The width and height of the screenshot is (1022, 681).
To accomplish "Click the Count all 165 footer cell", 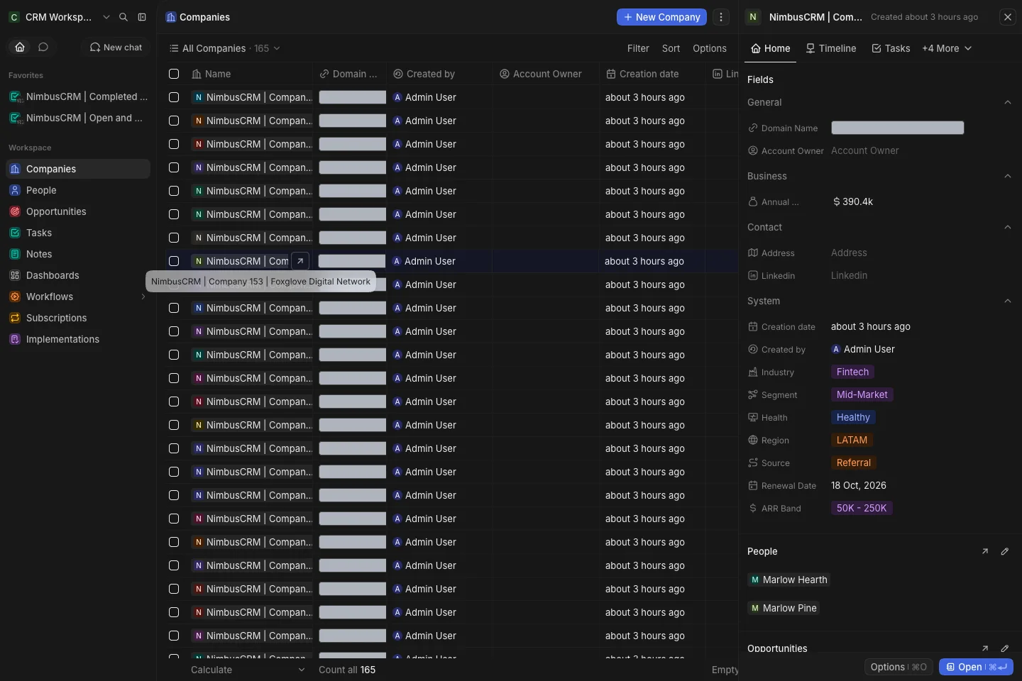I will [x=347, y=670].
